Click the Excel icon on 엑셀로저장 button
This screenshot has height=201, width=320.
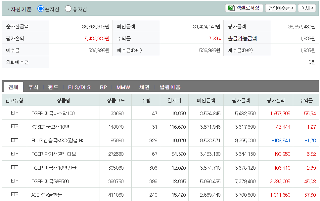(231, 8)
